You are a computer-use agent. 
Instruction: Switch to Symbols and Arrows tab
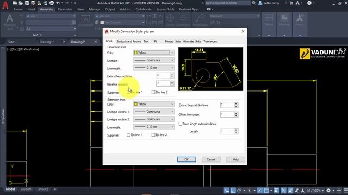pyautogui.click(x=128, y=41)
